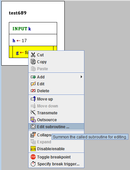This screenshot has width=130, height=170.
Task: Click the Delete crossed box icon
Action: pos(33,91)
